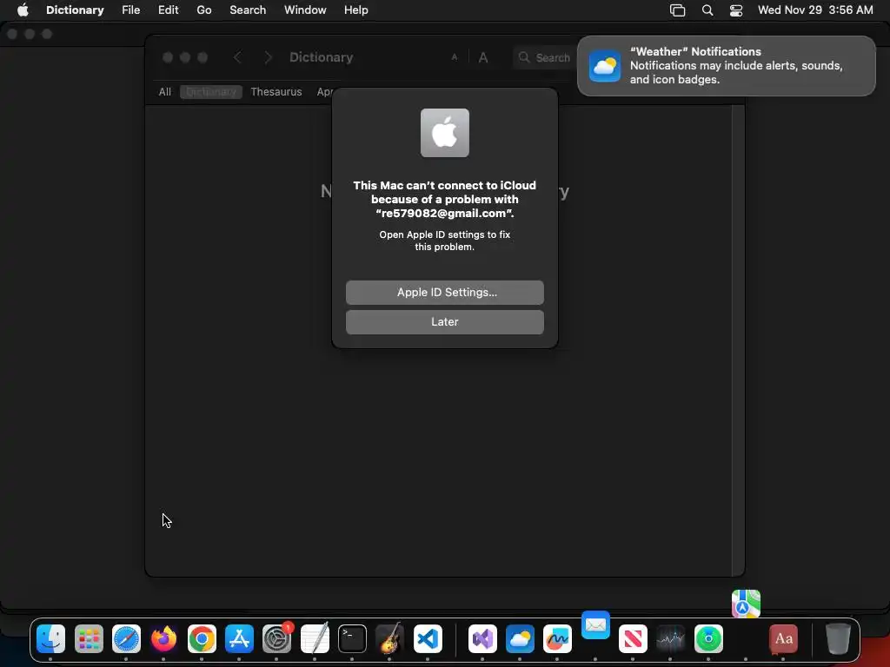Go forward in Dictionary window
Viewport: 890px width, 667px height.
[268, 57]
